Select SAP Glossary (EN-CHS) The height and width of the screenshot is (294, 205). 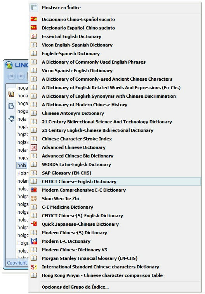(x=115, y=173)
